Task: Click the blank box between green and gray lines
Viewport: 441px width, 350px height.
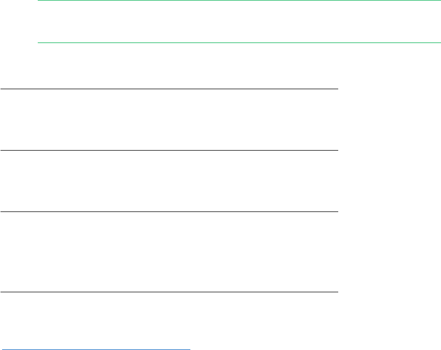Action: (x=239, y=22)
